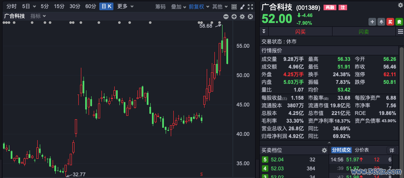Click the 总市值 value 221亿元
The width and height of the screenshot is (404, 178).
click(x=340, y=113)
